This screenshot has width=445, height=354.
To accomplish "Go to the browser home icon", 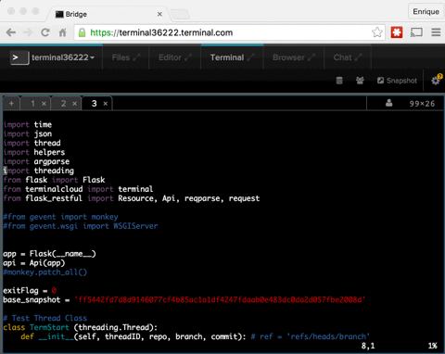I will click(x=63, y=32).
